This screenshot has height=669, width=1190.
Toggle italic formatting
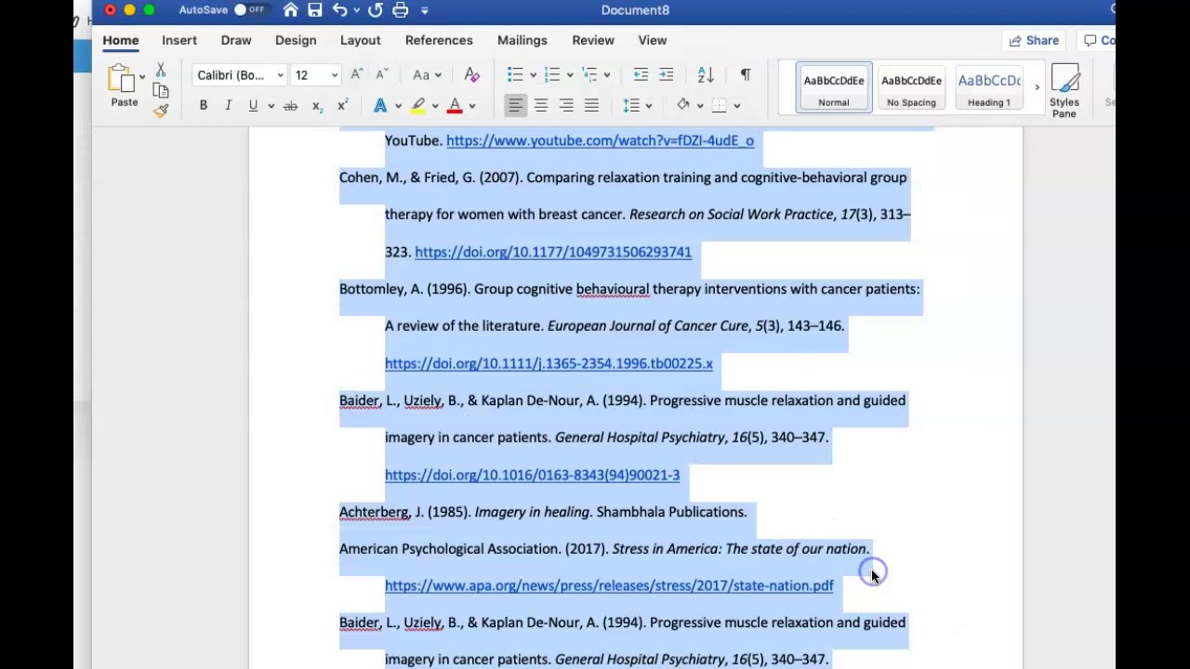[228, 106]
